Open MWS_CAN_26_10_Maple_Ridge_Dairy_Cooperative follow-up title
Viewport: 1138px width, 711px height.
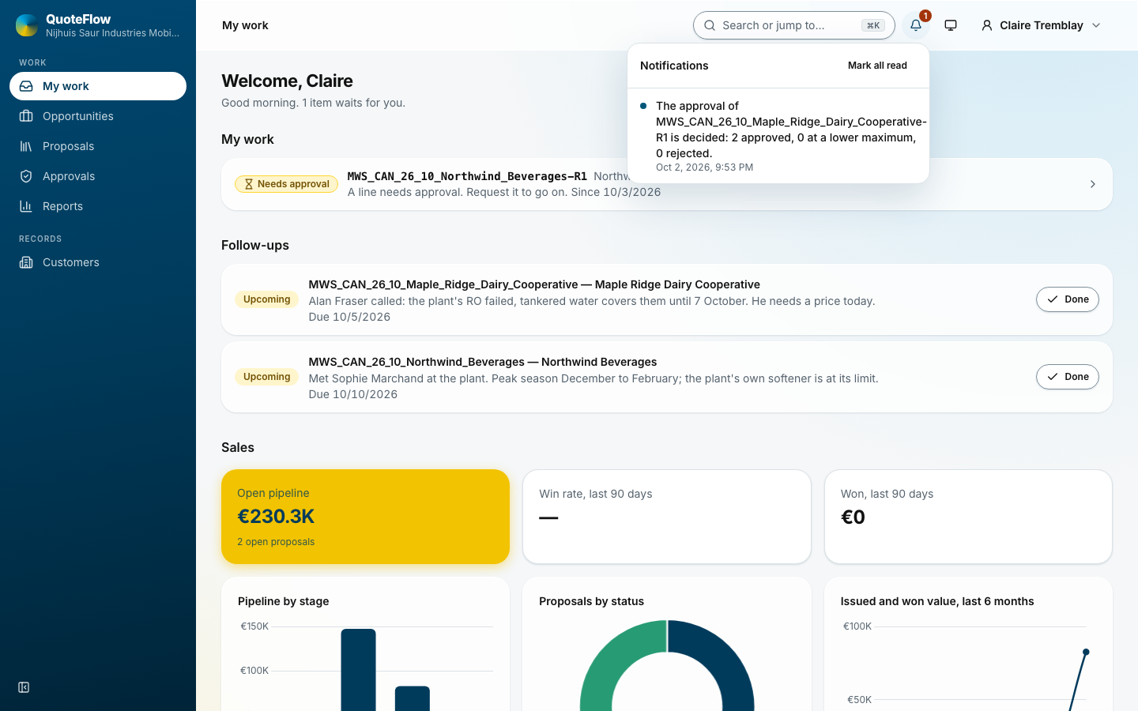tap(534, 284)
